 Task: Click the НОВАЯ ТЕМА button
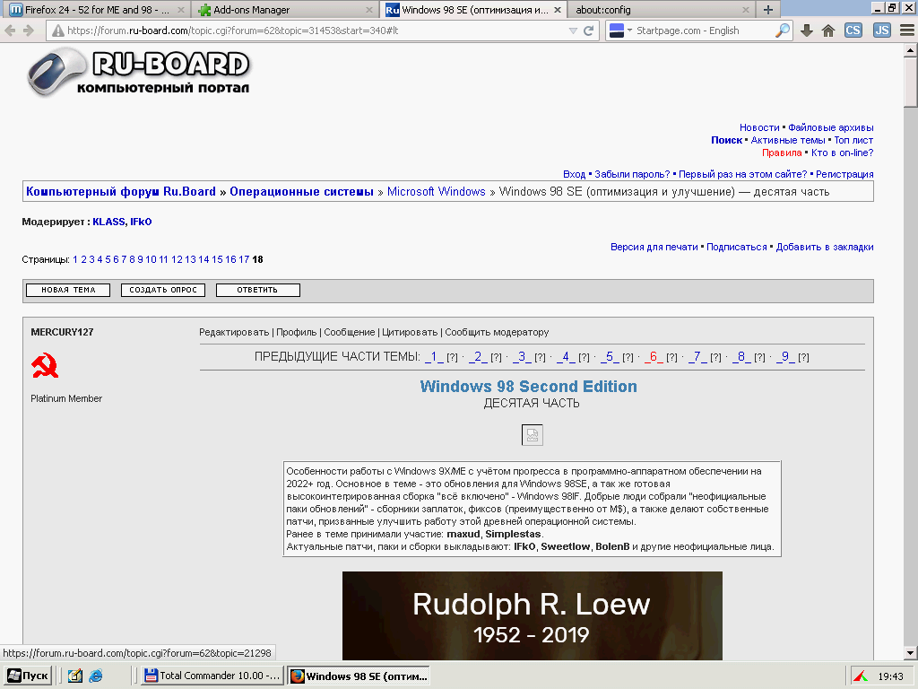click(x=68, y=290)
